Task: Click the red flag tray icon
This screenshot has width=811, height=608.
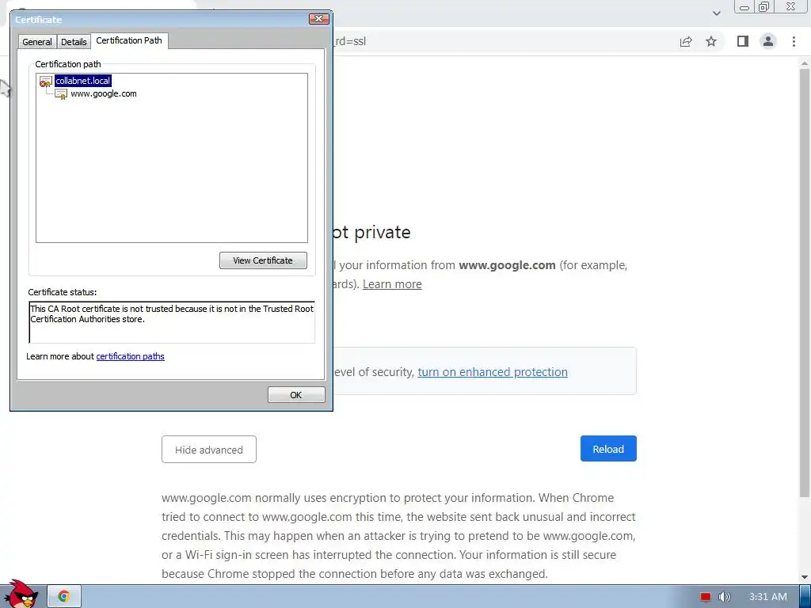Action: point(706,597)
